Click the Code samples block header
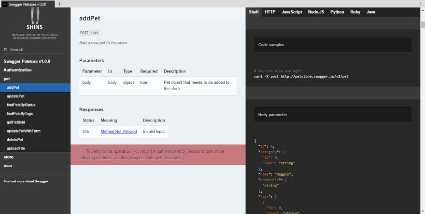 point(333,45)
